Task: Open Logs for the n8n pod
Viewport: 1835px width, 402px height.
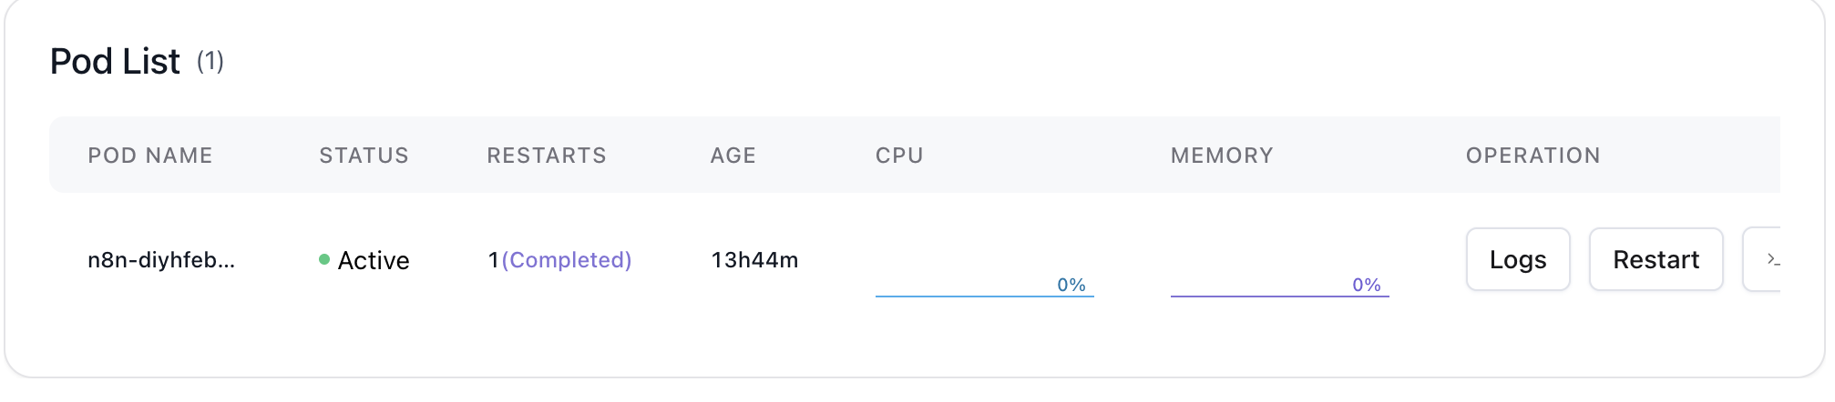Action: (1518, 259)
